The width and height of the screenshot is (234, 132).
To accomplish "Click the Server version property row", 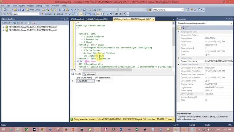I will coord(205,94).
